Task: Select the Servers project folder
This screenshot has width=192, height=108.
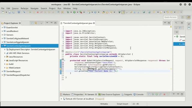Action: [10, 35]
